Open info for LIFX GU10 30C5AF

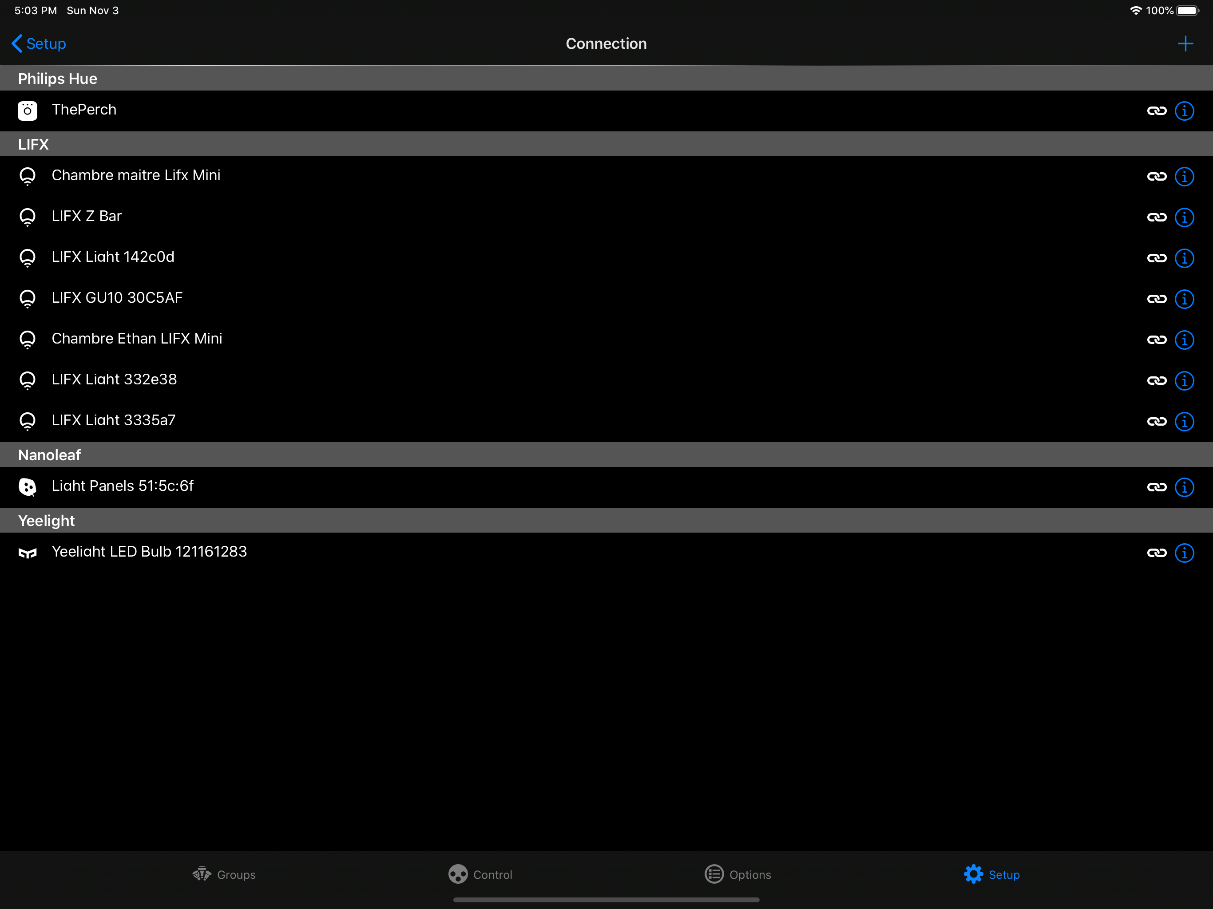click(x=1185, y=299)
